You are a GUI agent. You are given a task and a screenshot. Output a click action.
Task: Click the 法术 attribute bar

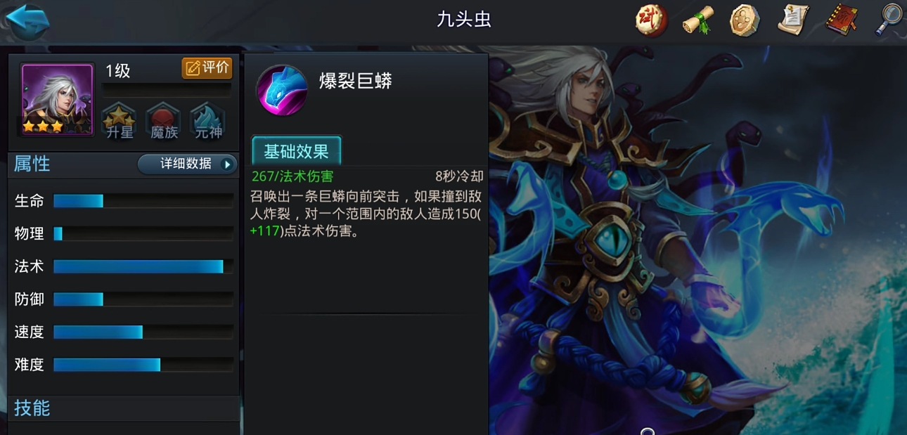[143, 266]
